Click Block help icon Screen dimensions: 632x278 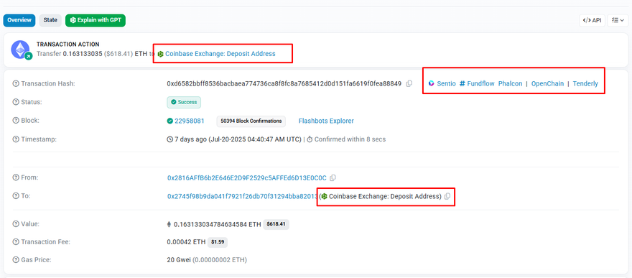pyautogui.click(x=16, y=121)
